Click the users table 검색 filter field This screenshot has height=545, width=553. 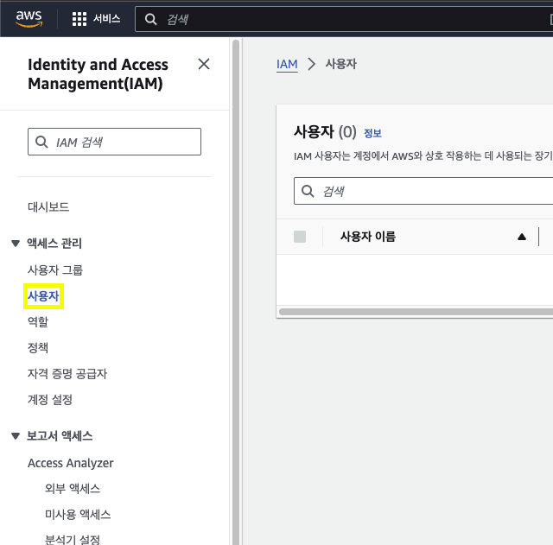(423, 191)
